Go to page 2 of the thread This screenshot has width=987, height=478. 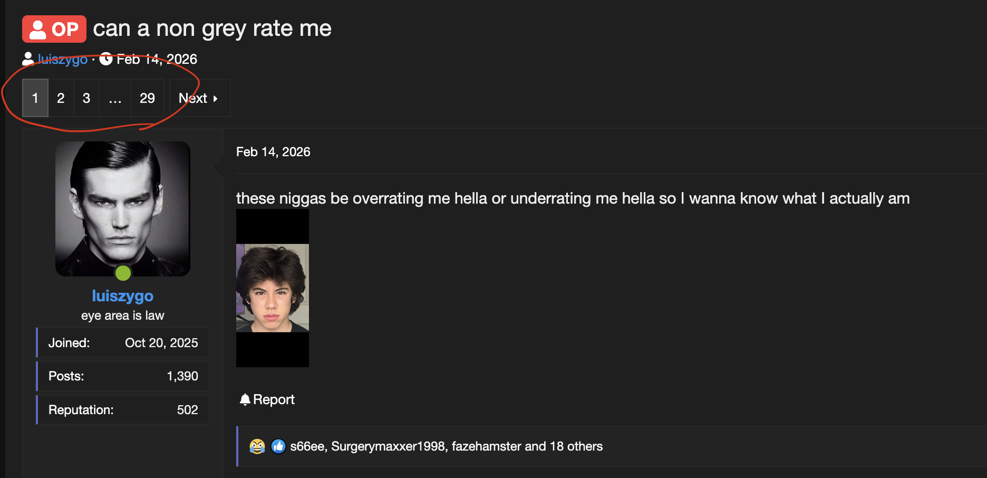tap(61, 98)
